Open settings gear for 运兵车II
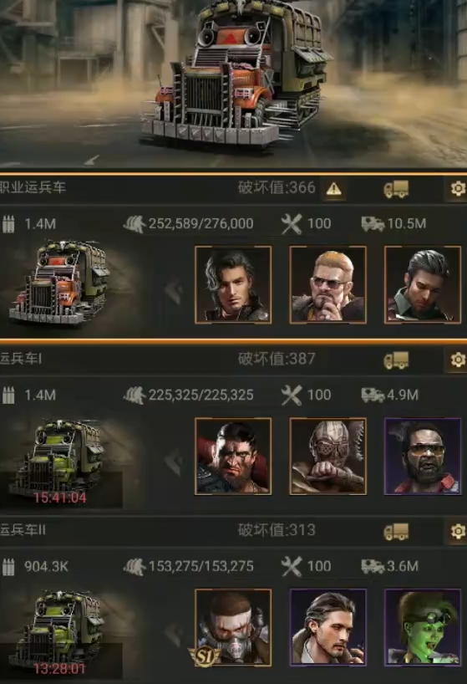 (x=458, y=532)
